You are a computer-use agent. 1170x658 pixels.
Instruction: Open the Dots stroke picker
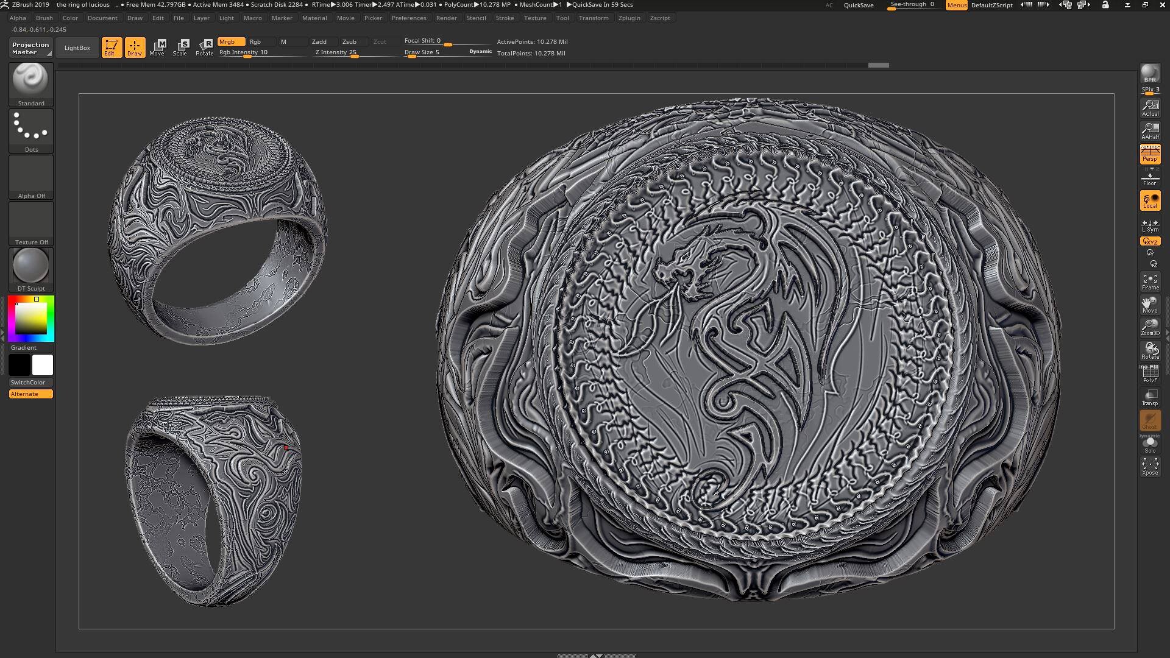pyautogui.click(x=31, y=131)
